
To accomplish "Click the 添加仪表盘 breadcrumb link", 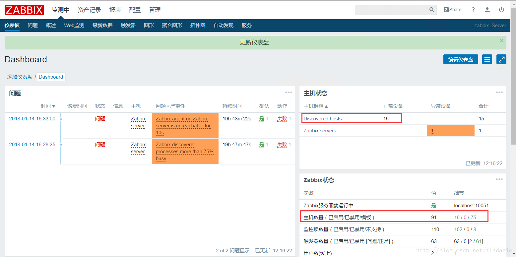I will [20, 77].
